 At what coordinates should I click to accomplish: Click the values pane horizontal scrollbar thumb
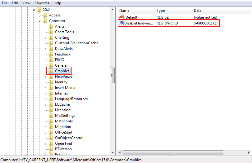(173, 152)
